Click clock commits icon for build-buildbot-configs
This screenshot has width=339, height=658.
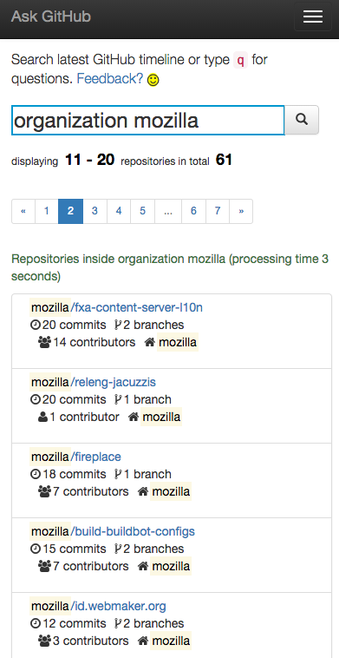(36, 549)
